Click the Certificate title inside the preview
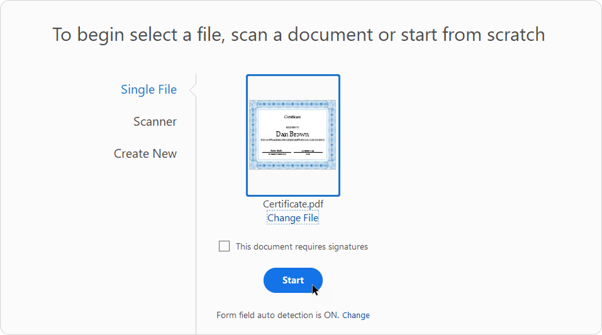This screenshot has width=602, height=335. tap(293, 117)
